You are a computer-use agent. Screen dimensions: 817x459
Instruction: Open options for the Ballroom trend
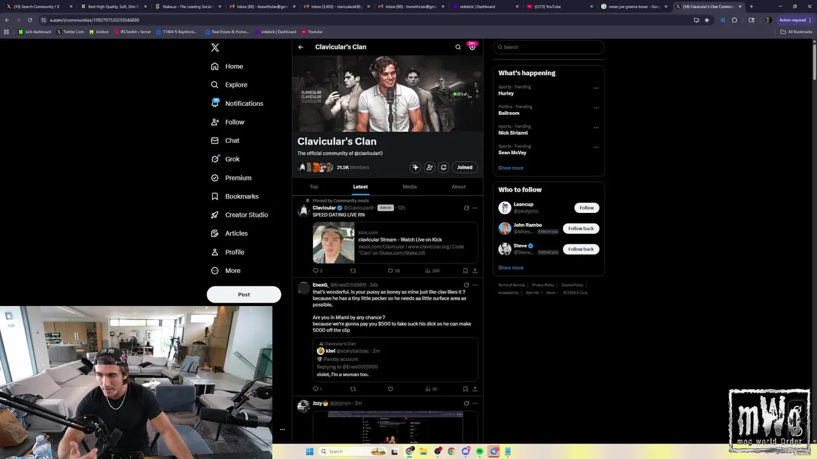[x=596, y=108]
